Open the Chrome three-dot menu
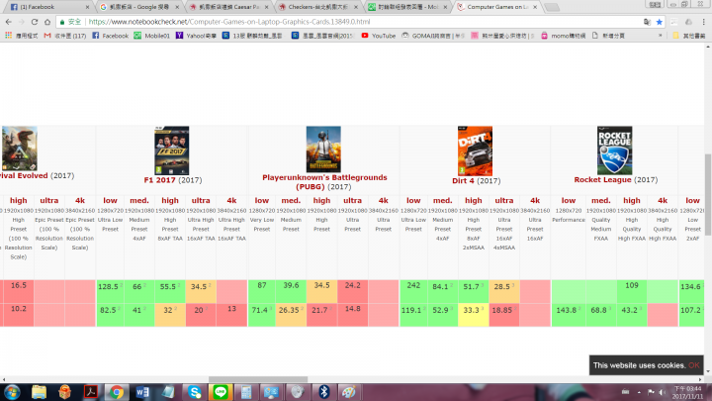Screen dimensions: 712x401 pyautogui.click(x=703, y=22)
